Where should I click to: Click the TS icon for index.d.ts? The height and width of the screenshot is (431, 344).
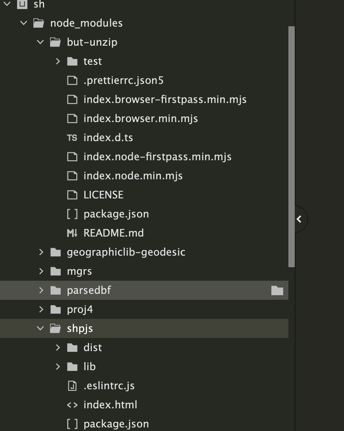(72, 138)
